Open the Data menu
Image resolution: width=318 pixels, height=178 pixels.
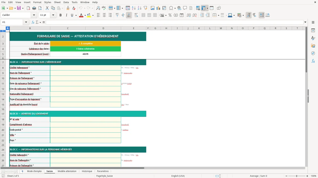point(66,2)
